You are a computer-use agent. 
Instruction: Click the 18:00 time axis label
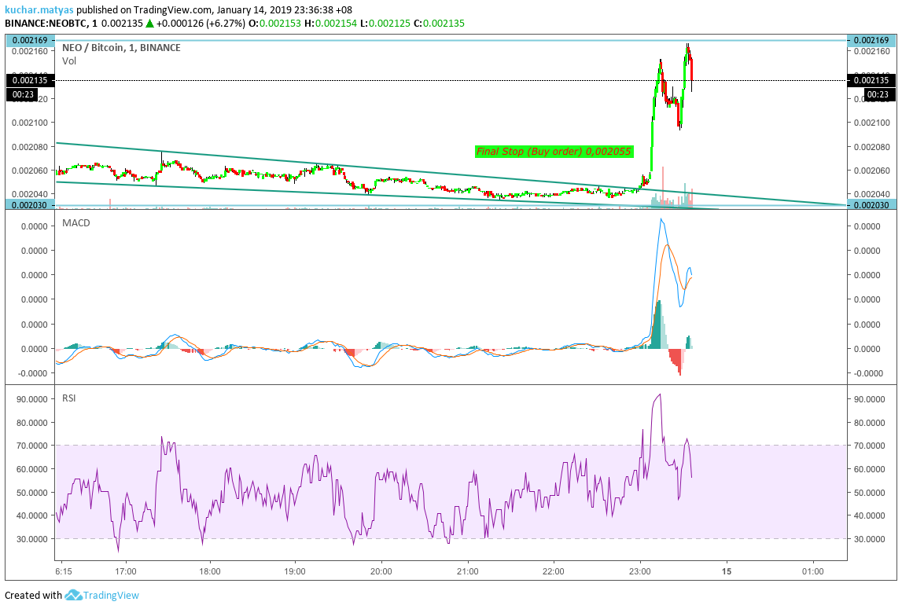[x=210, y=571]
